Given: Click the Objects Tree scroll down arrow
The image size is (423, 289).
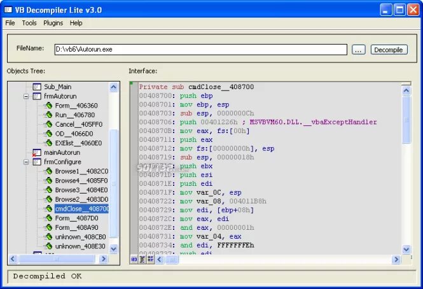Looking at the screenshot, I should pyautogui.click(x=114, y=249).
